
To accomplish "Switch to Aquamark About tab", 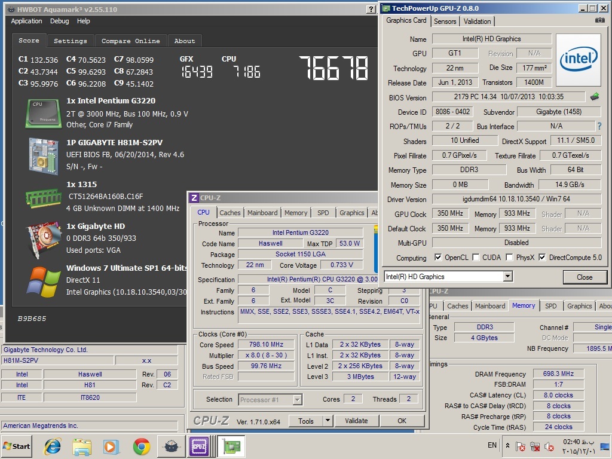I will pyautogui.click(x=184, y=41).
